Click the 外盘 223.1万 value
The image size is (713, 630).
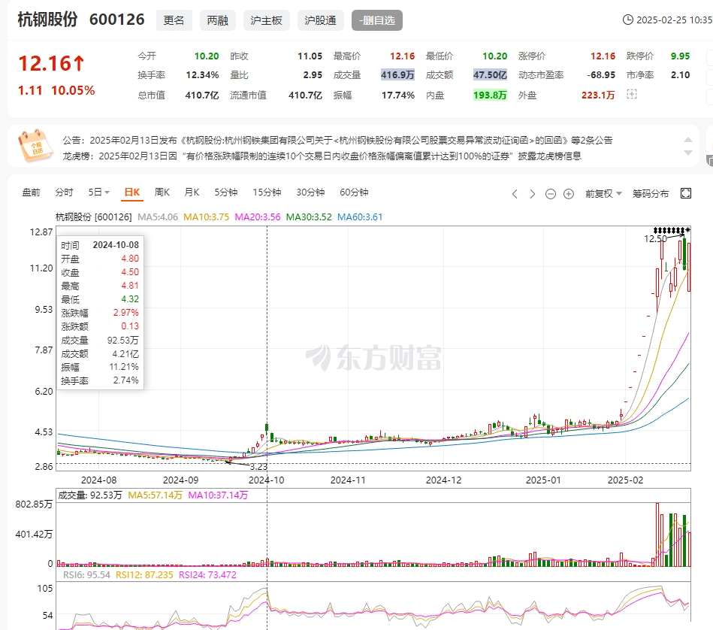(x=598, y=95)
